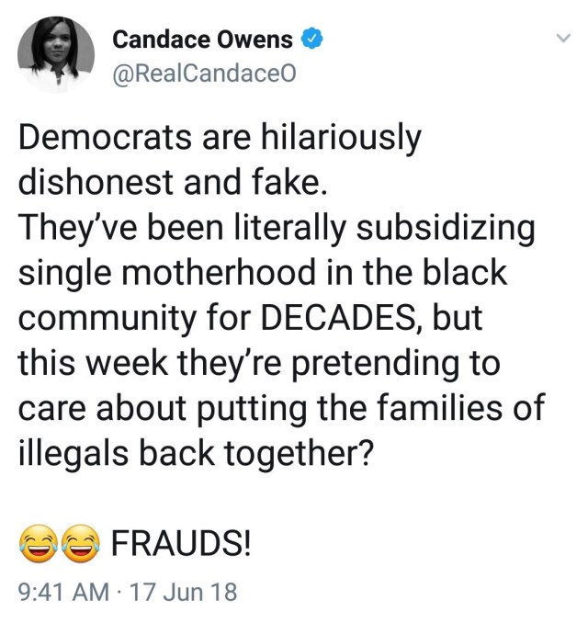Open Candace Owens' profile avatar
The width and height of the screenshot is (588, 623).
click(56, 54)
